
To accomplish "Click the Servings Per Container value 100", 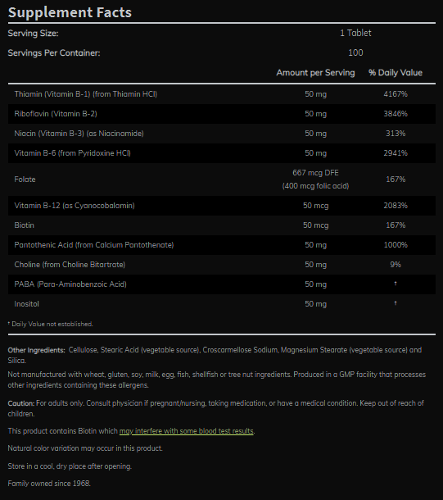I will [x=355, y=52].
